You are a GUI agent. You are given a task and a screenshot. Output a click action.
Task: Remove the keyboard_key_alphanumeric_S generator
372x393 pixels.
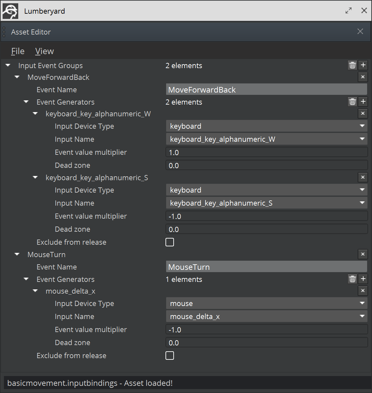tap(363, 178)
